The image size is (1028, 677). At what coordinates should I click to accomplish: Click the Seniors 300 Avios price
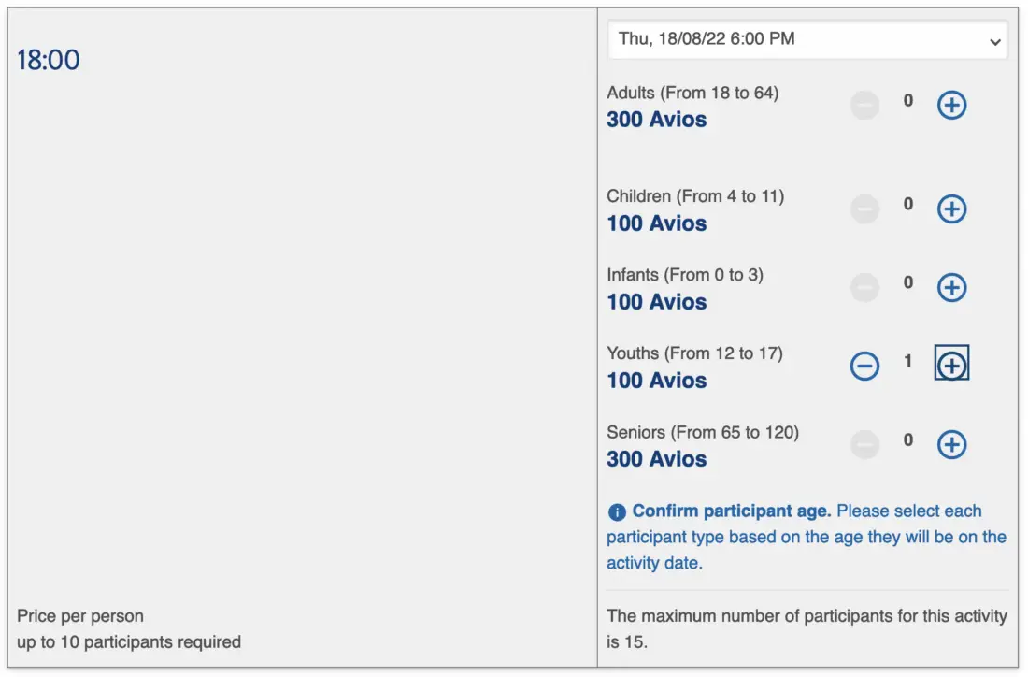pos(657,459)
